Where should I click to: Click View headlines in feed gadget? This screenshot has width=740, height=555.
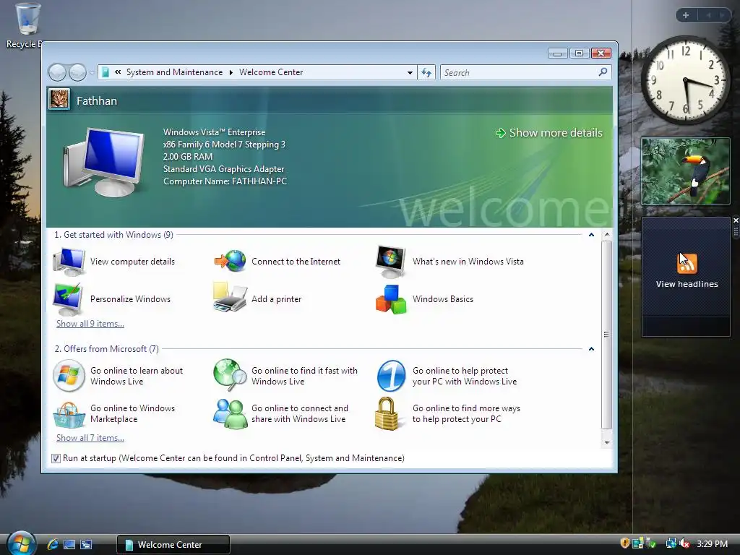pyautogui.click(x=687, y=284)
